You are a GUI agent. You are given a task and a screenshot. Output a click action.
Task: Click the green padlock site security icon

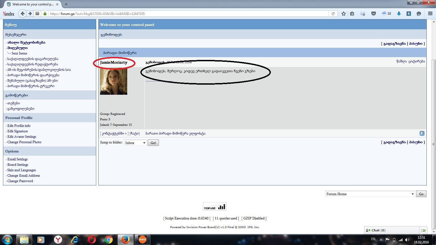(45, 14)
